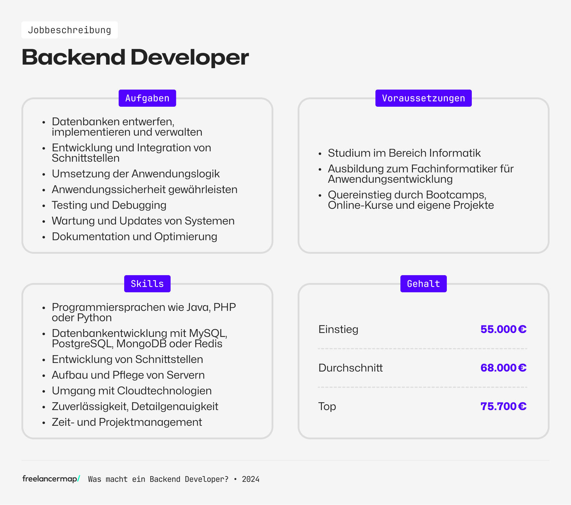Click the Anwendungssicherheit gewährleisten bullet

tap(145, 190)
